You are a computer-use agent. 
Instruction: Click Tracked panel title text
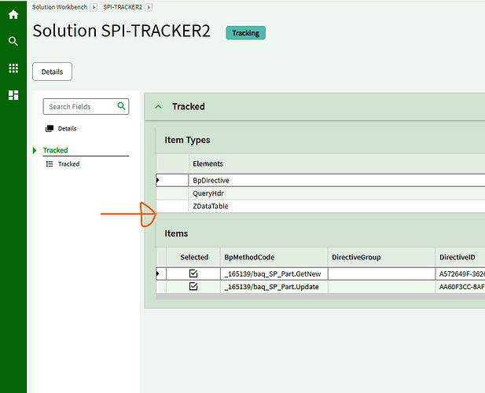tap(189, 107)
